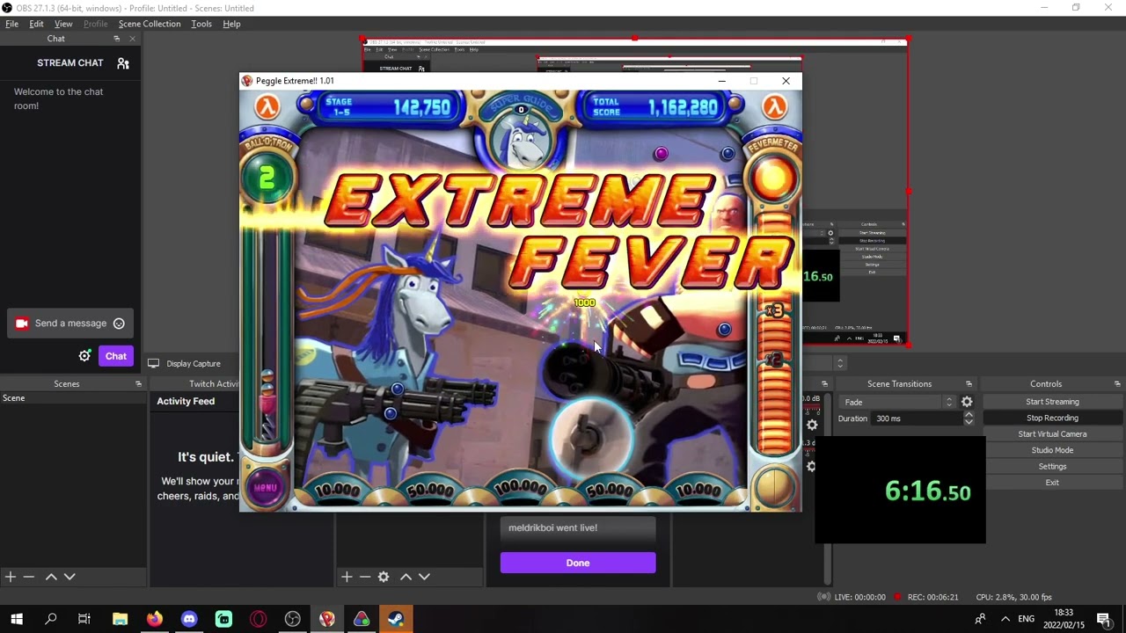Open OBS Settings from Controls
1126x633 pixels.
(x=1052, y=467)
